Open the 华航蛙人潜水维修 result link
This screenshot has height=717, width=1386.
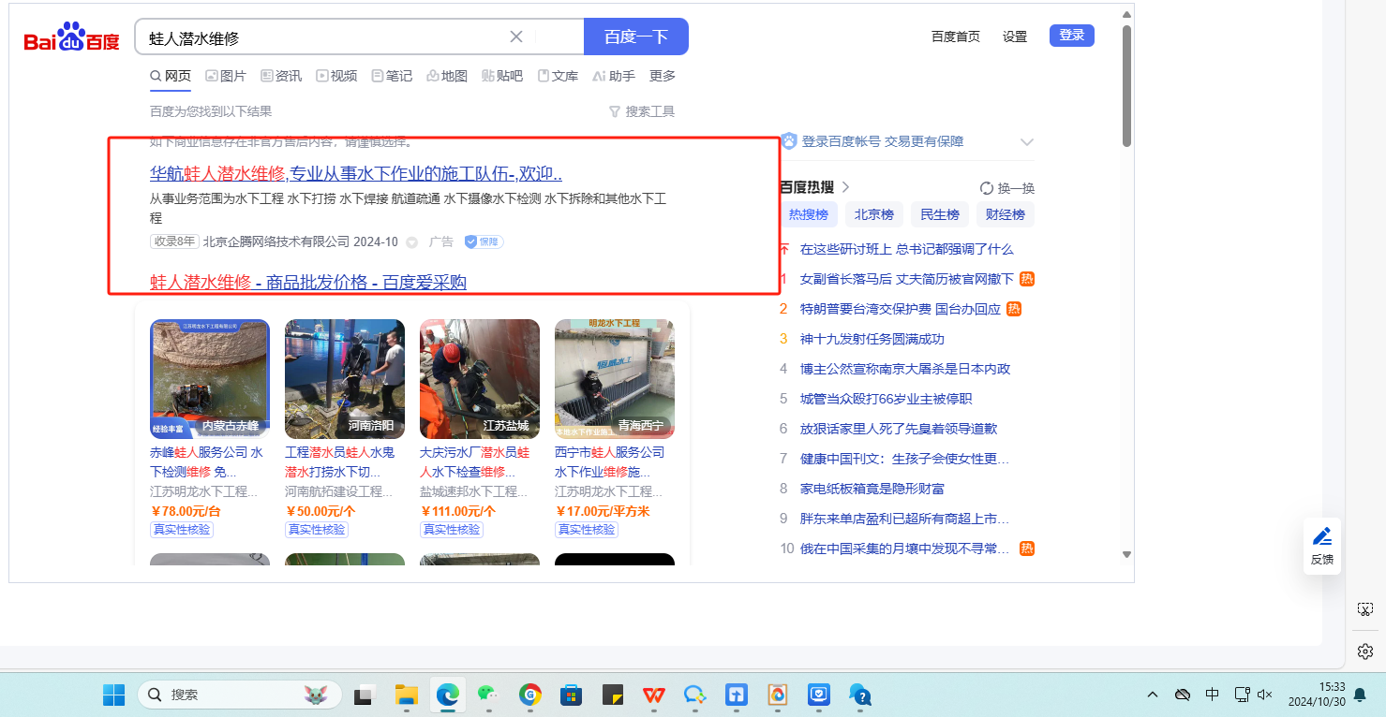356,174
